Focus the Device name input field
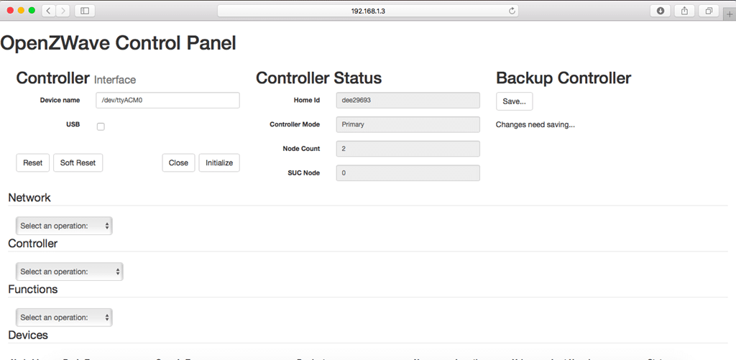The height and width of the screenshot is (360, 736). click(x=168, y=100)
